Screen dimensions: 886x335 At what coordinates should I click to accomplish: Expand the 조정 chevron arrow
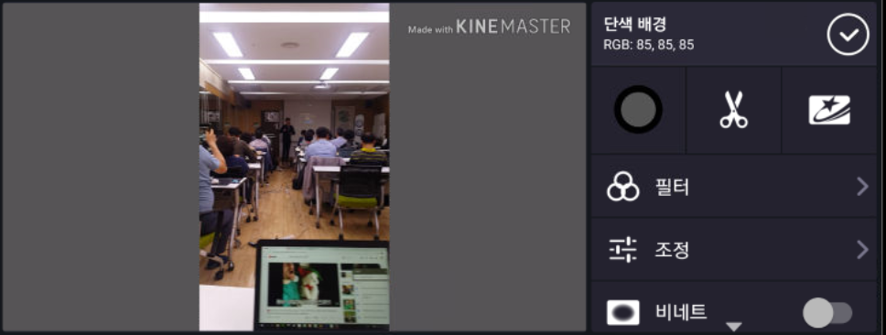(x=862, y=249)
